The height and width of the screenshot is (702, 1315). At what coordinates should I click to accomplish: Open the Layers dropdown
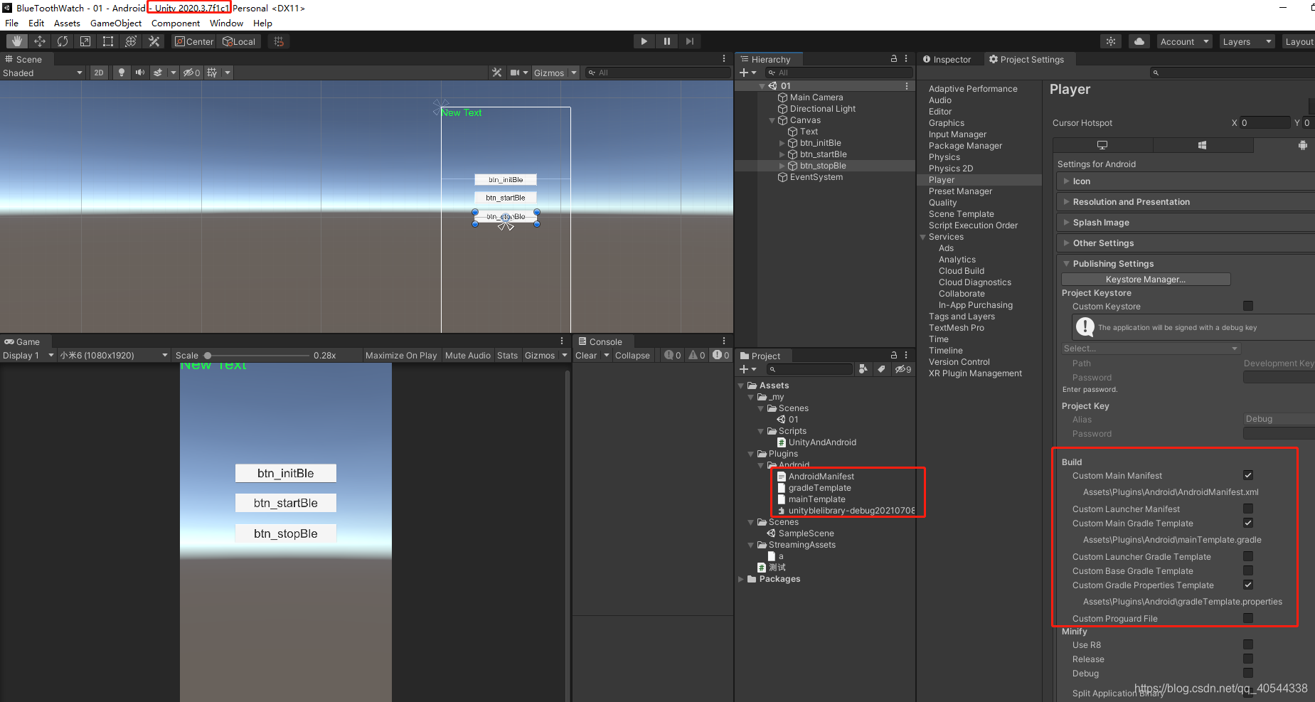[x=1246, y=41]
